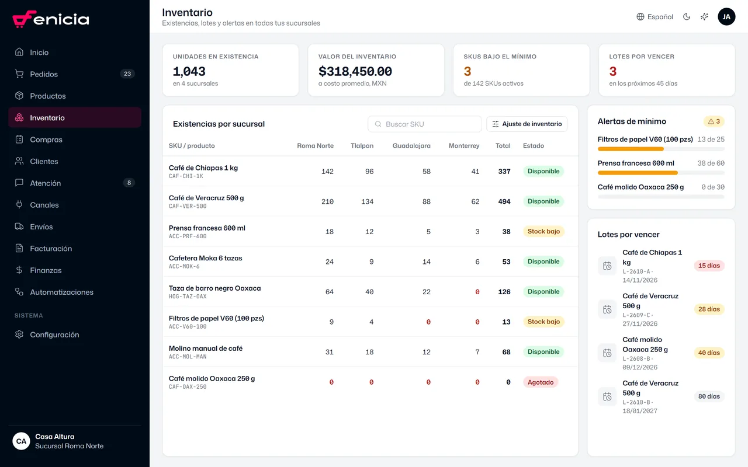Open the Lotes por vencer summary card
748x467 pixels.
tap(667, 70)
